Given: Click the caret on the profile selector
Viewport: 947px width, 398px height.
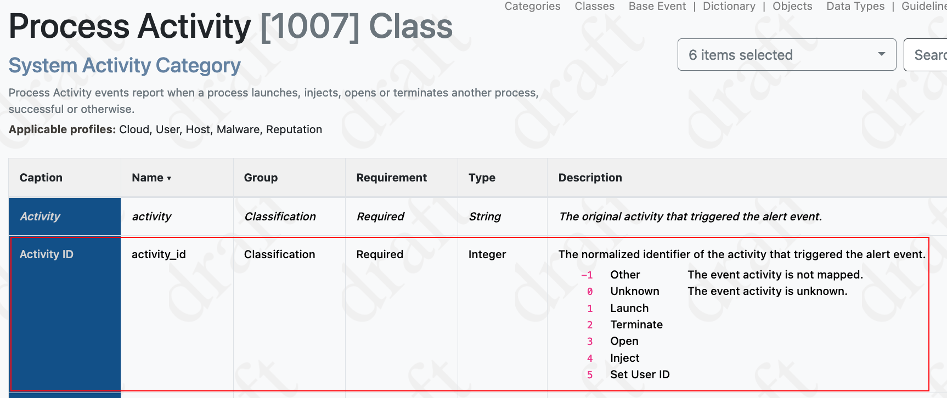Looking at the screenshot, I should click(881, 54).
